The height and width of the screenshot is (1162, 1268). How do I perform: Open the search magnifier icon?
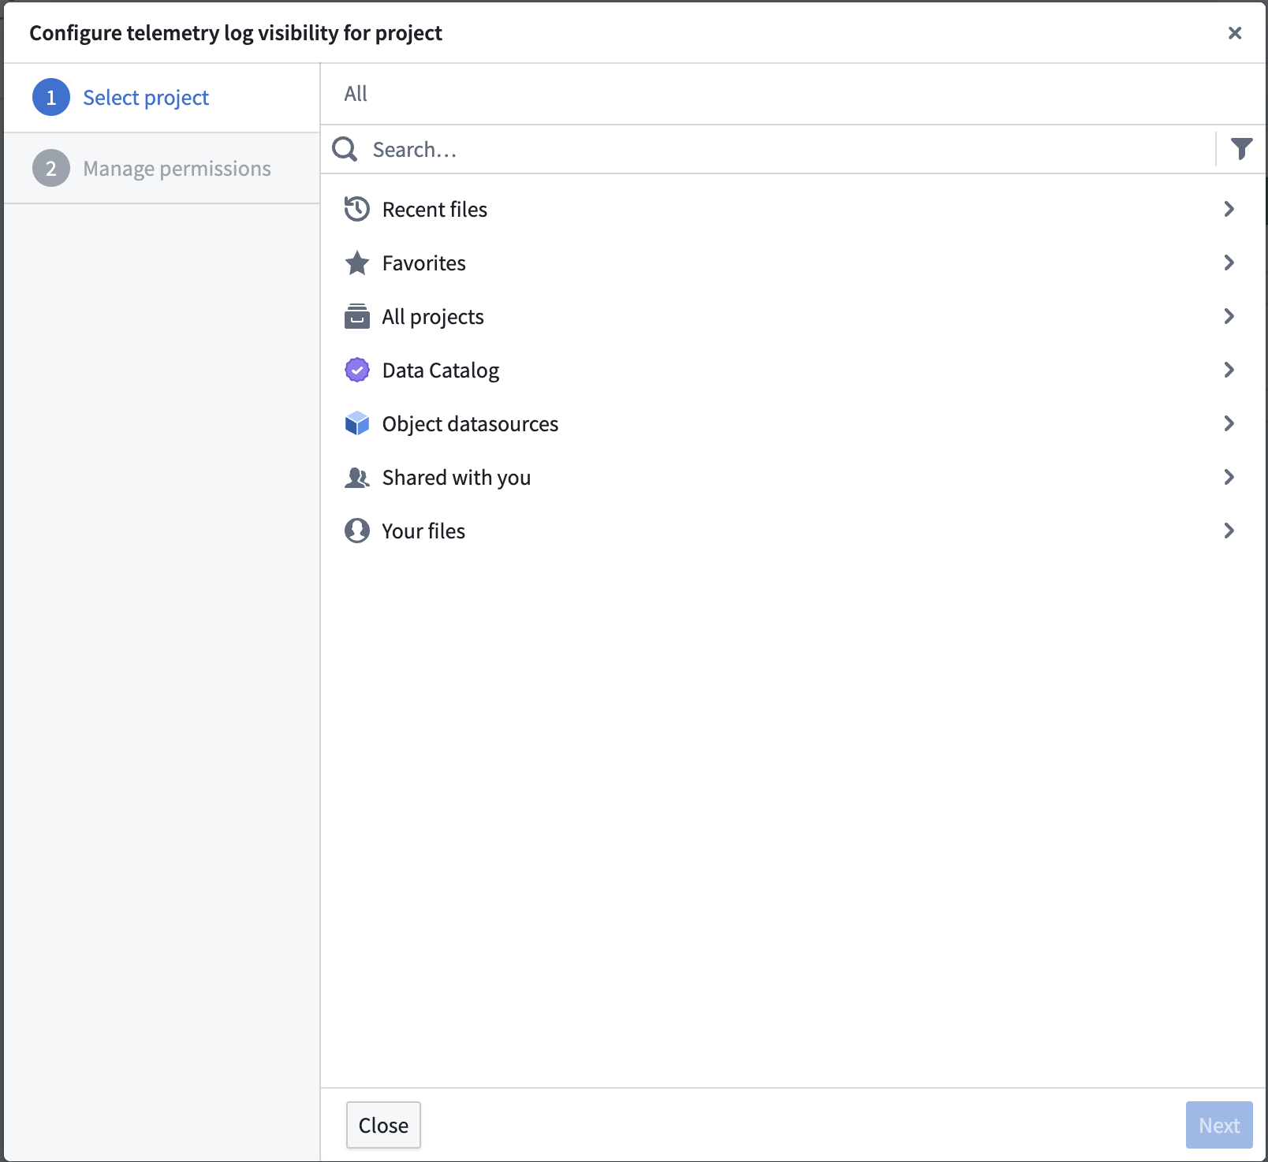click(x=345, y=149)
